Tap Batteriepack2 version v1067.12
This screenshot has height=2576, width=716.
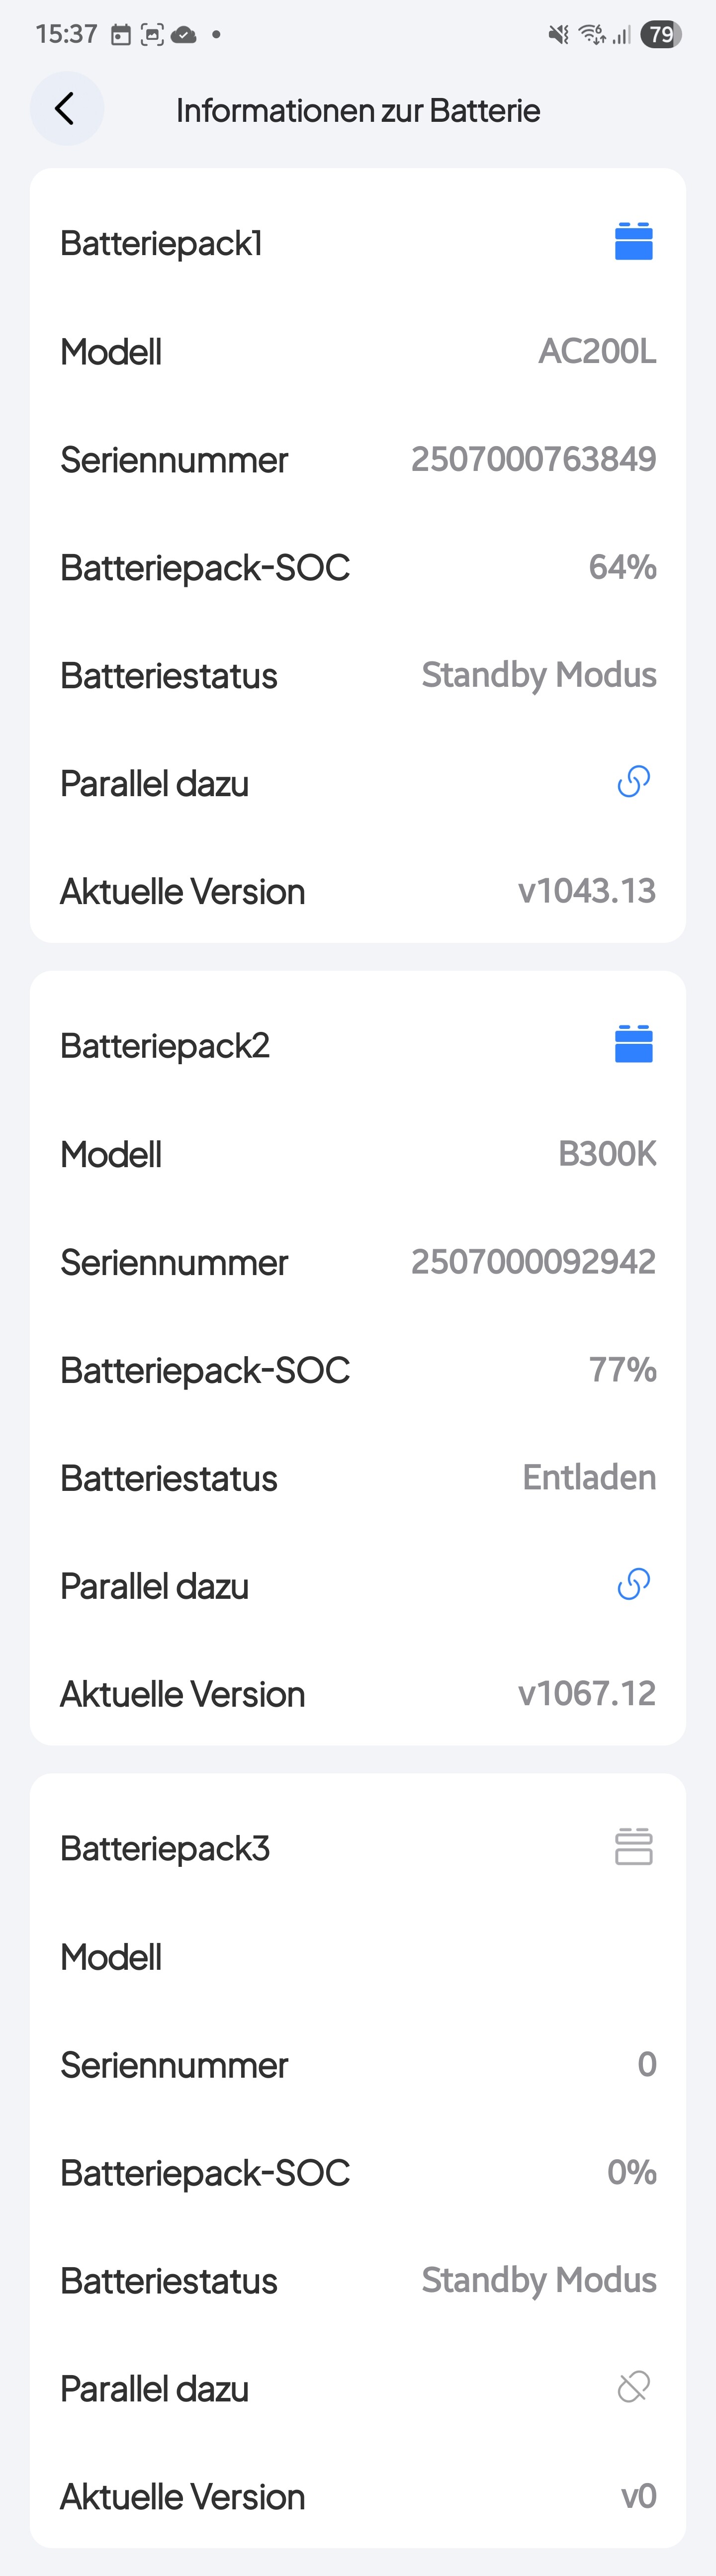587,1694
